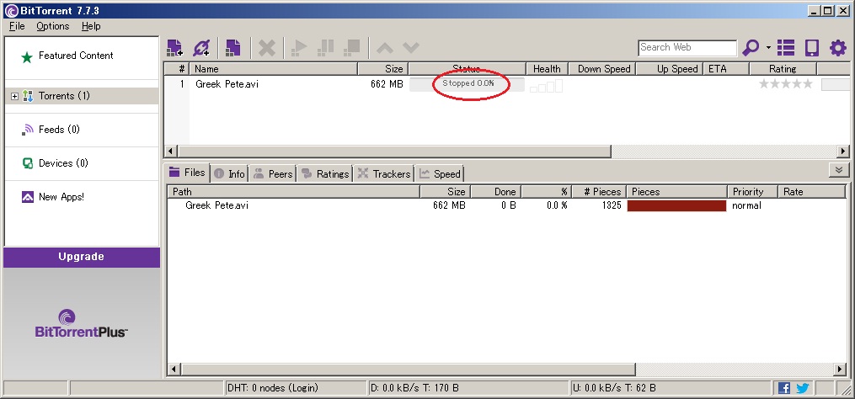Click the Preferences gear icon
Screen dimensions: 855x399
coord(837,48)
